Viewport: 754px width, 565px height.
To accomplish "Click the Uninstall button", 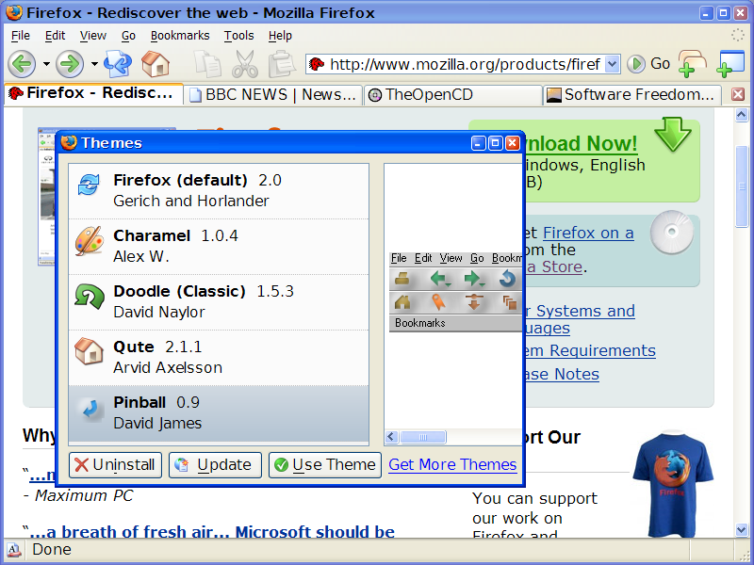I will [x=115, y=464].
